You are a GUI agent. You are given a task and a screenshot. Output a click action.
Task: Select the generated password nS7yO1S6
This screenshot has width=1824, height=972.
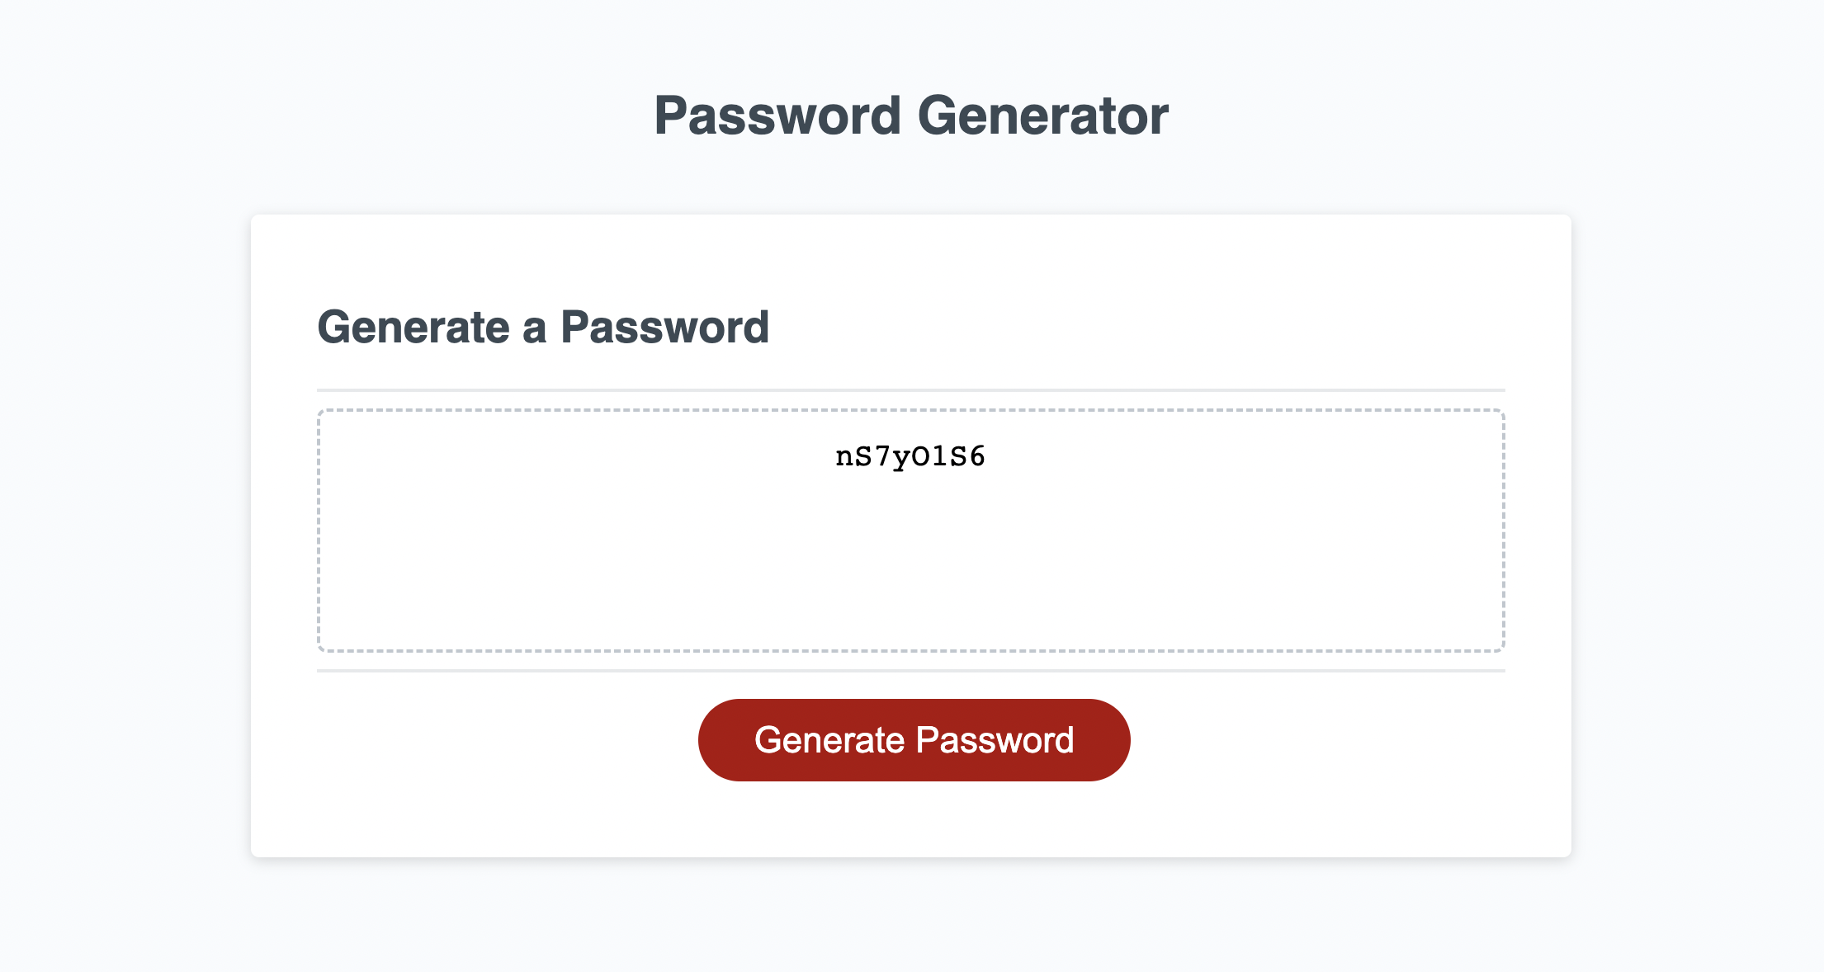(x=911, y=455)
